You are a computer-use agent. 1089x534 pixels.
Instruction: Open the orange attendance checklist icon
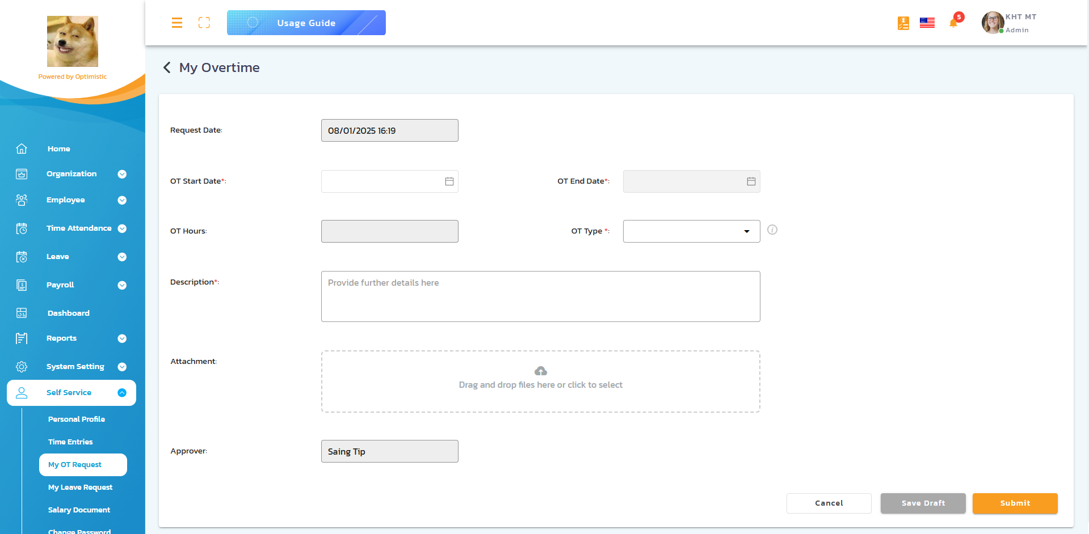pos(902,23)
